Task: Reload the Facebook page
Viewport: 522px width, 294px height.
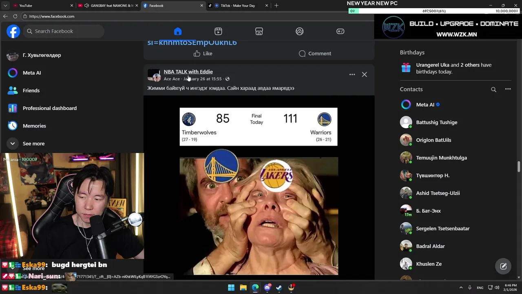Action: [15, 16]
